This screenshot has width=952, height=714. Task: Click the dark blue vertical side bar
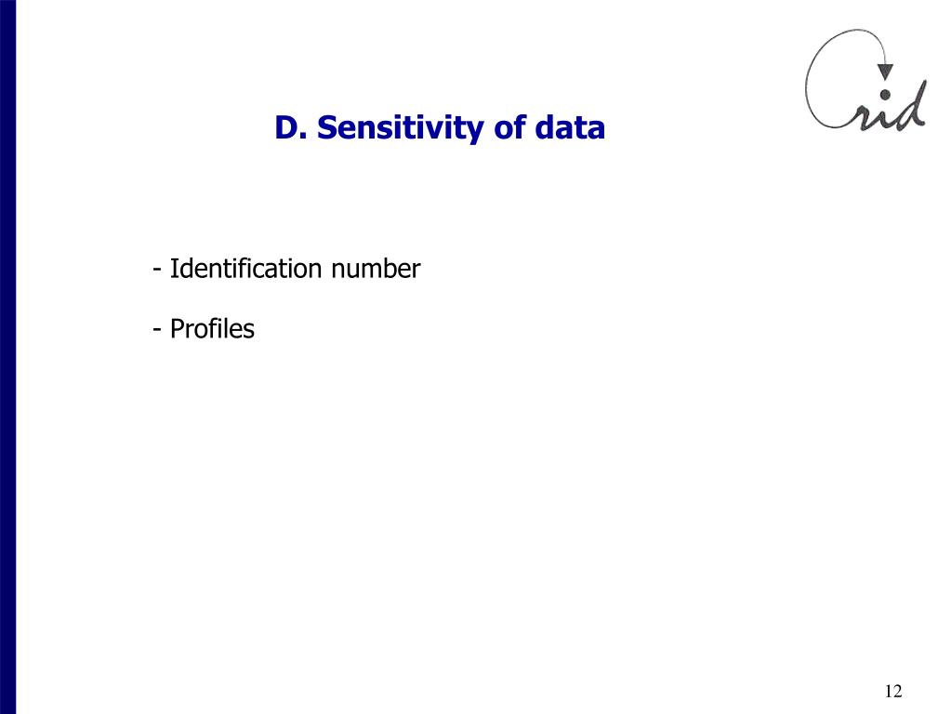click(7, 357)
